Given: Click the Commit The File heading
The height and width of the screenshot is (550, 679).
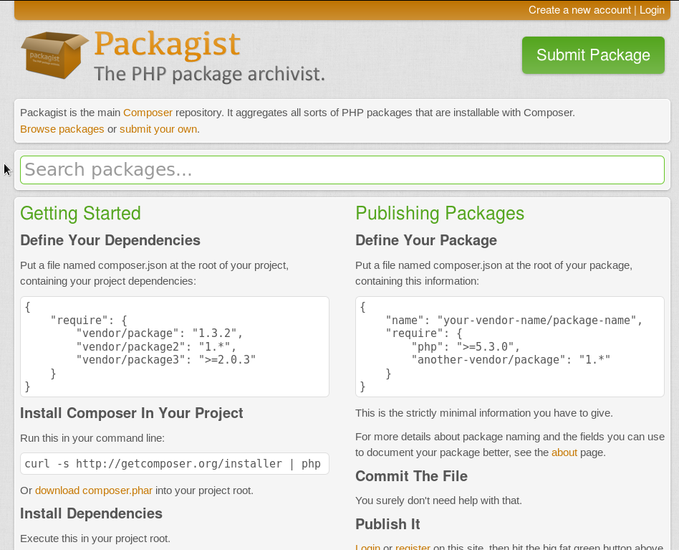Looking at the screenshot, I should point(411,476).
